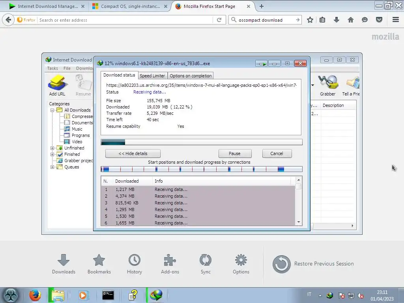Viewport: 404px width, 303px height.
Task: Open the File menu in IDM
Action: pos(67,68)
